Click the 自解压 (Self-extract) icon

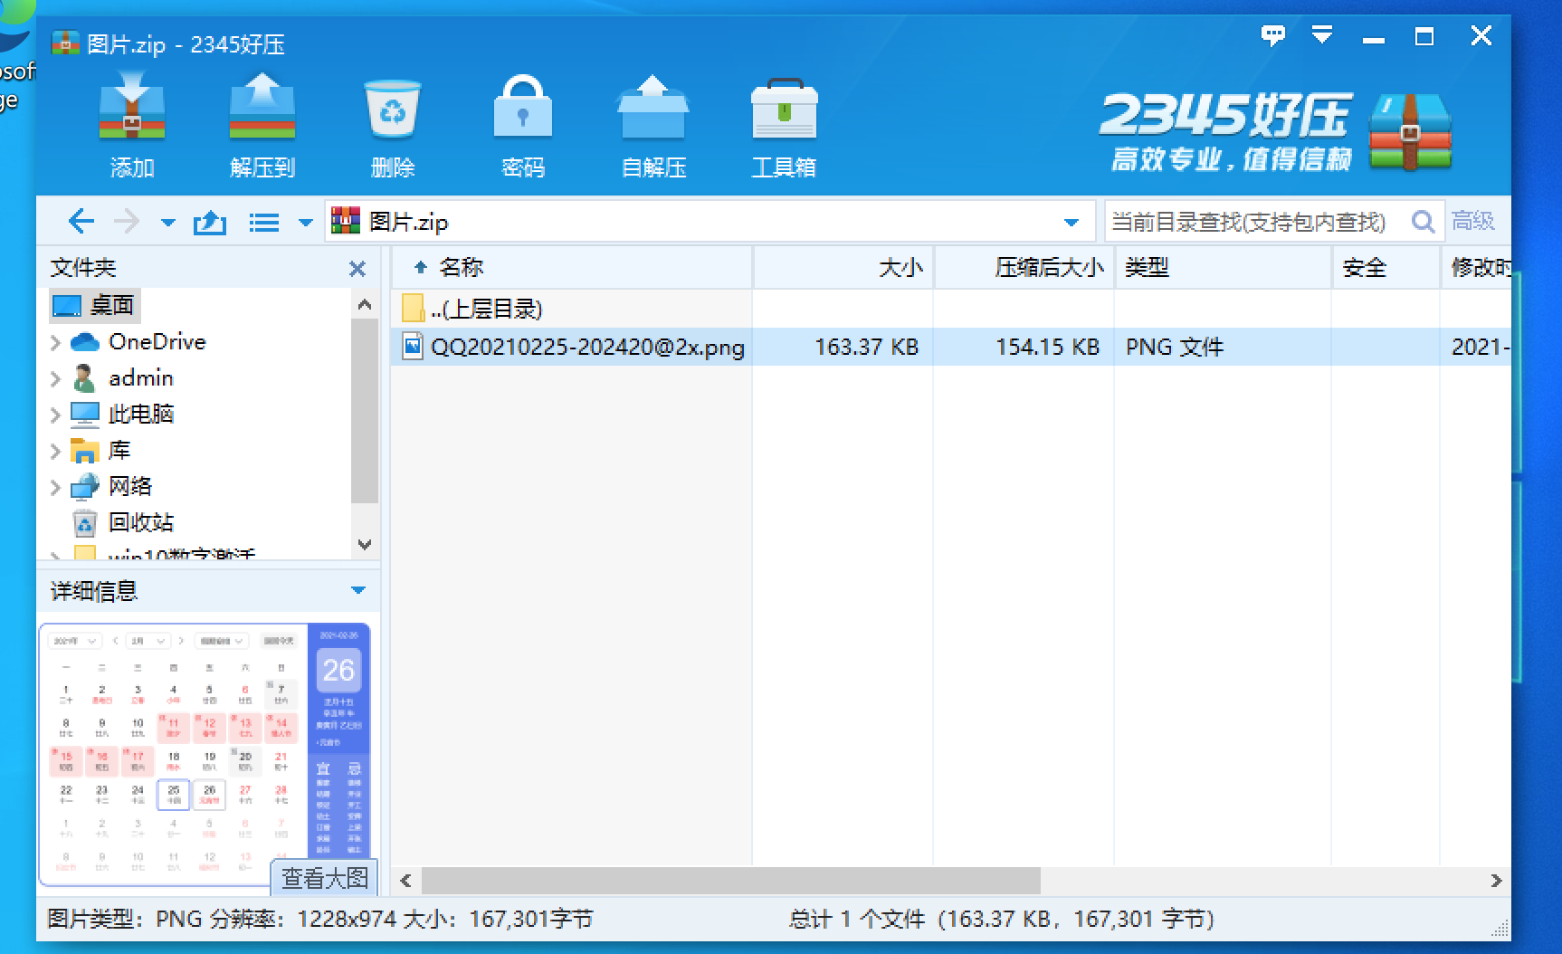click(x=653, y=127)
